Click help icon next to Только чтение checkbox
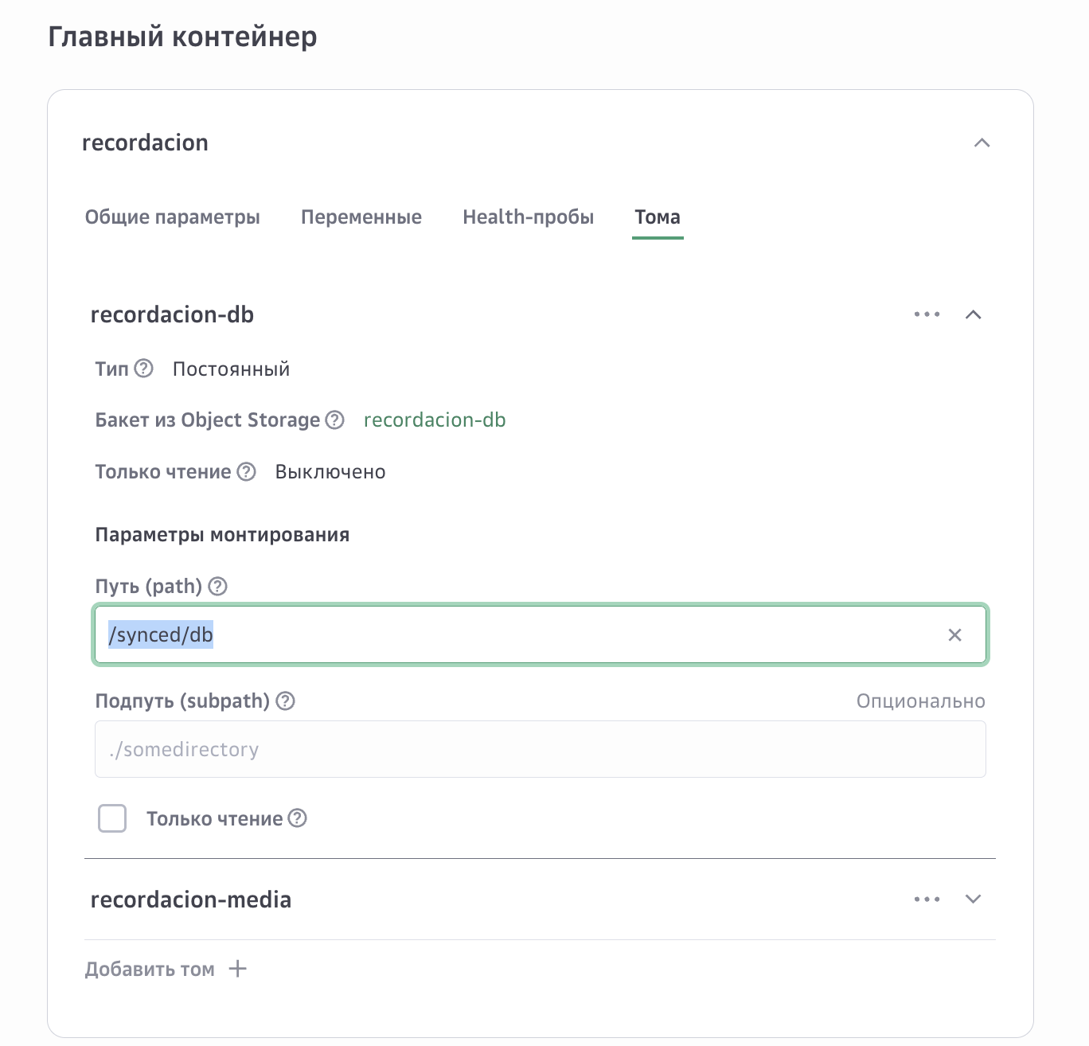1089x1046 pixels. pos(298,818)
